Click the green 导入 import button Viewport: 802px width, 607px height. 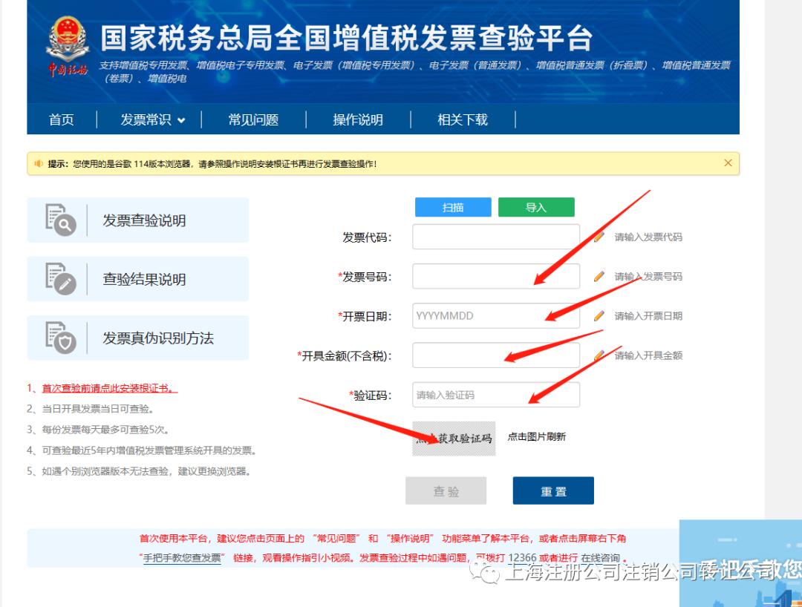537,207
